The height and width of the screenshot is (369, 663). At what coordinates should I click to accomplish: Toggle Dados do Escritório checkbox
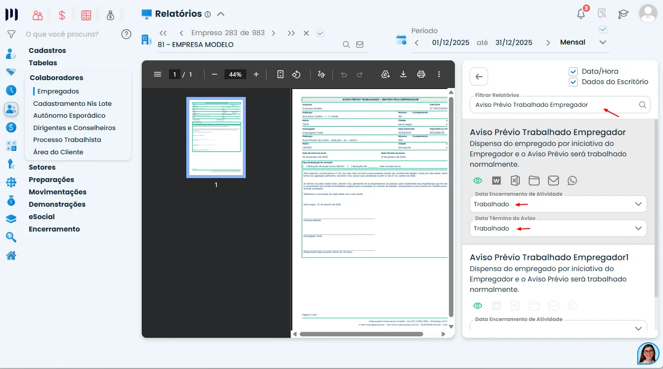(x=573, y=82)
